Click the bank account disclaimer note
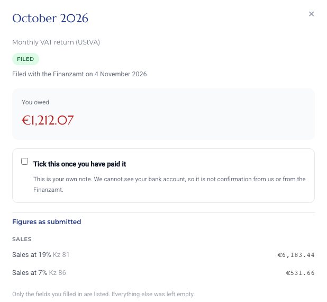Screen dimensions: 327x302 click(169, 184)
